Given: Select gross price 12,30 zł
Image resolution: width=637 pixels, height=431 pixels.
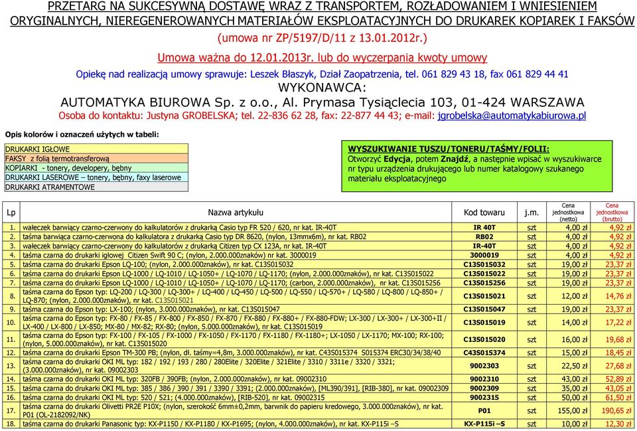Looking at the screenshot, I should (x=612, y=424).
